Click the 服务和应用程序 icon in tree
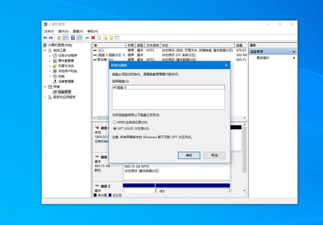The width and height of the screenshot is (323, 225). click(50, 97)
